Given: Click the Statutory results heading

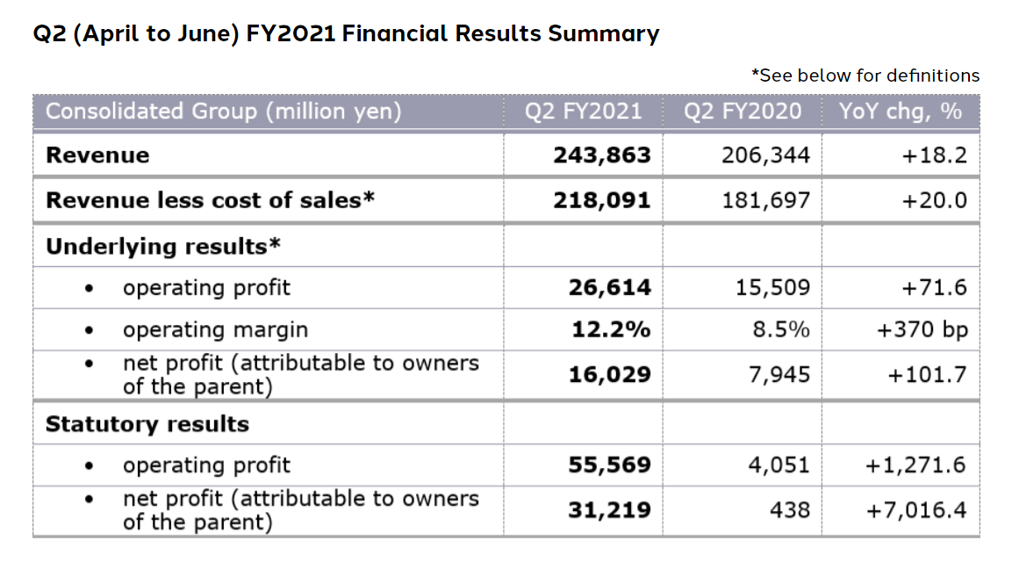Looking at the screenshot, I should click(147, 424).
